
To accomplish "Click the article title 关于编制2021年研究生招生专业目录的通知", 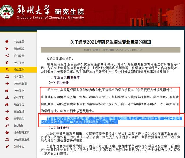I will click(110, 42).
